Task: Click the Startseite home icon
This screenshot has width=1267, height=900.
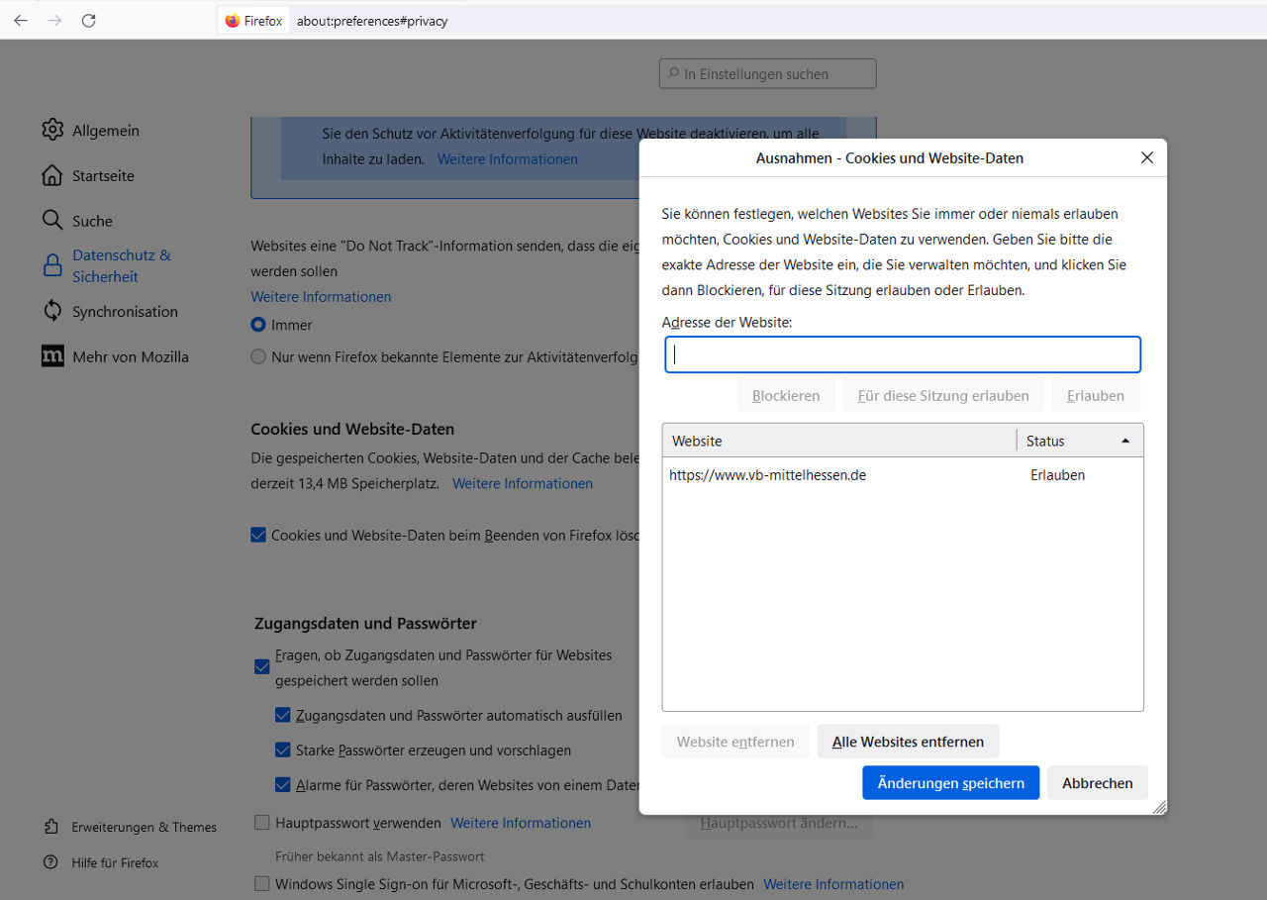Action: (52, 175)
